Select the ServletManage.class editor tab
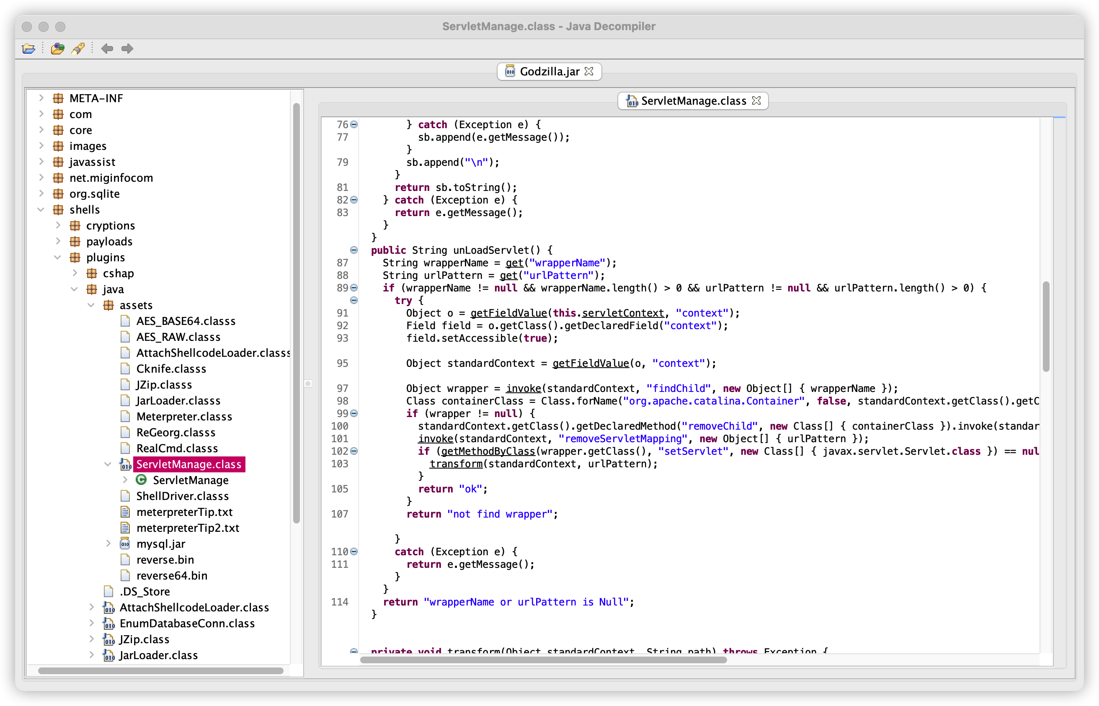The image size is (1099, 706). pos(693,101)
